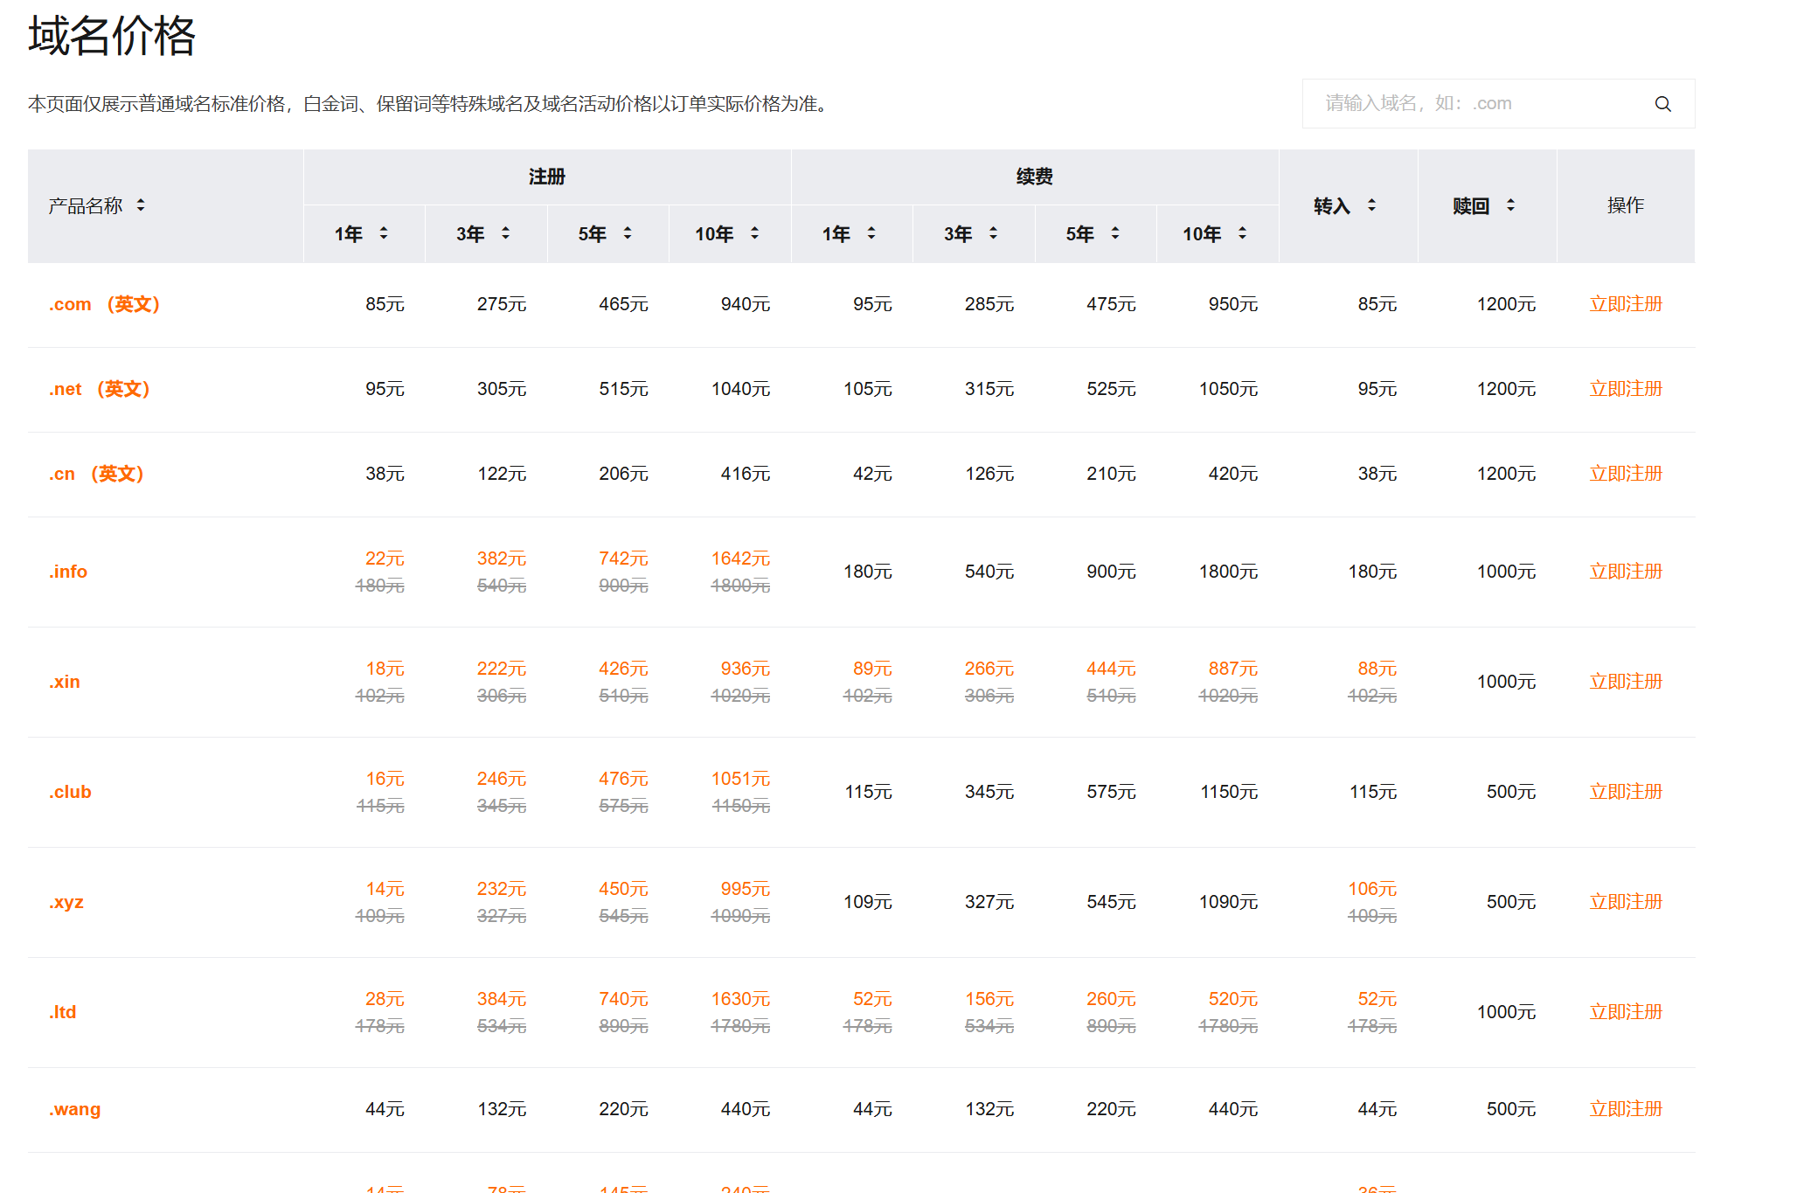Click the search magnifier icon
1804x1193 pixels.
[1662, 104]
